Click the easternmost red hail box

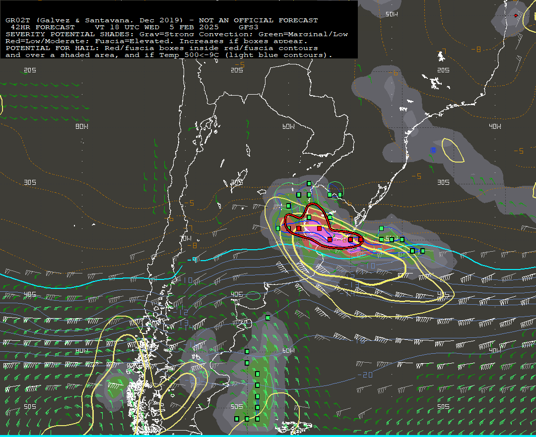pyautogui.click(x=361, y=239)
